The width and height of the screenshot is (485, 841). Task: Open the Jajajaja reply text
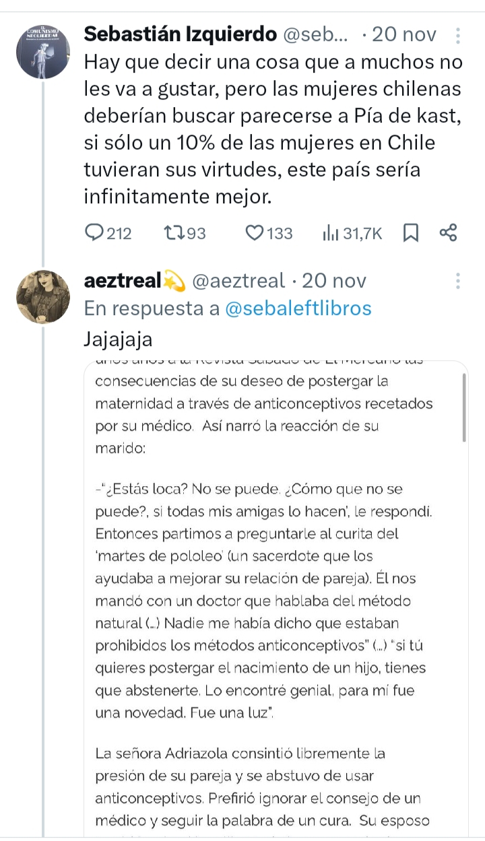click(x=118, y=339)
